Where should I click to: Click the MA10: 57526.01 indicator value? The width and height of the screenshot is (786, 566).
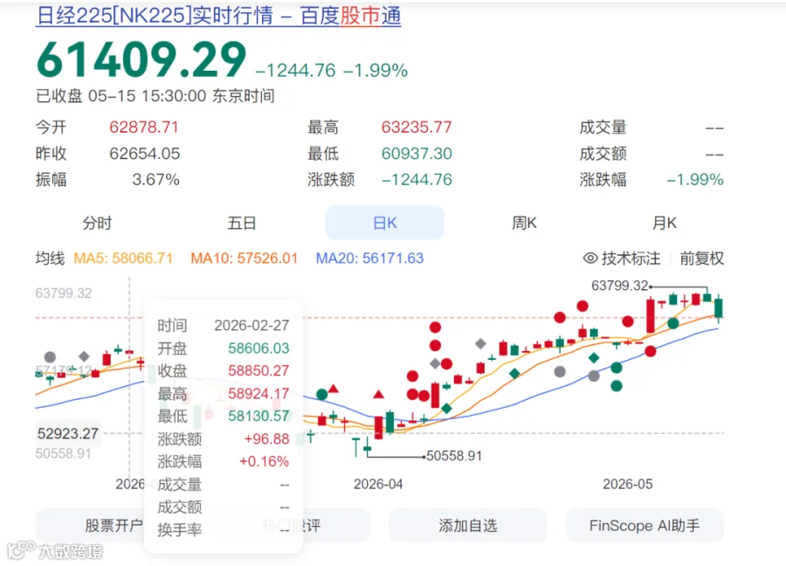click(x=245, y=259)
